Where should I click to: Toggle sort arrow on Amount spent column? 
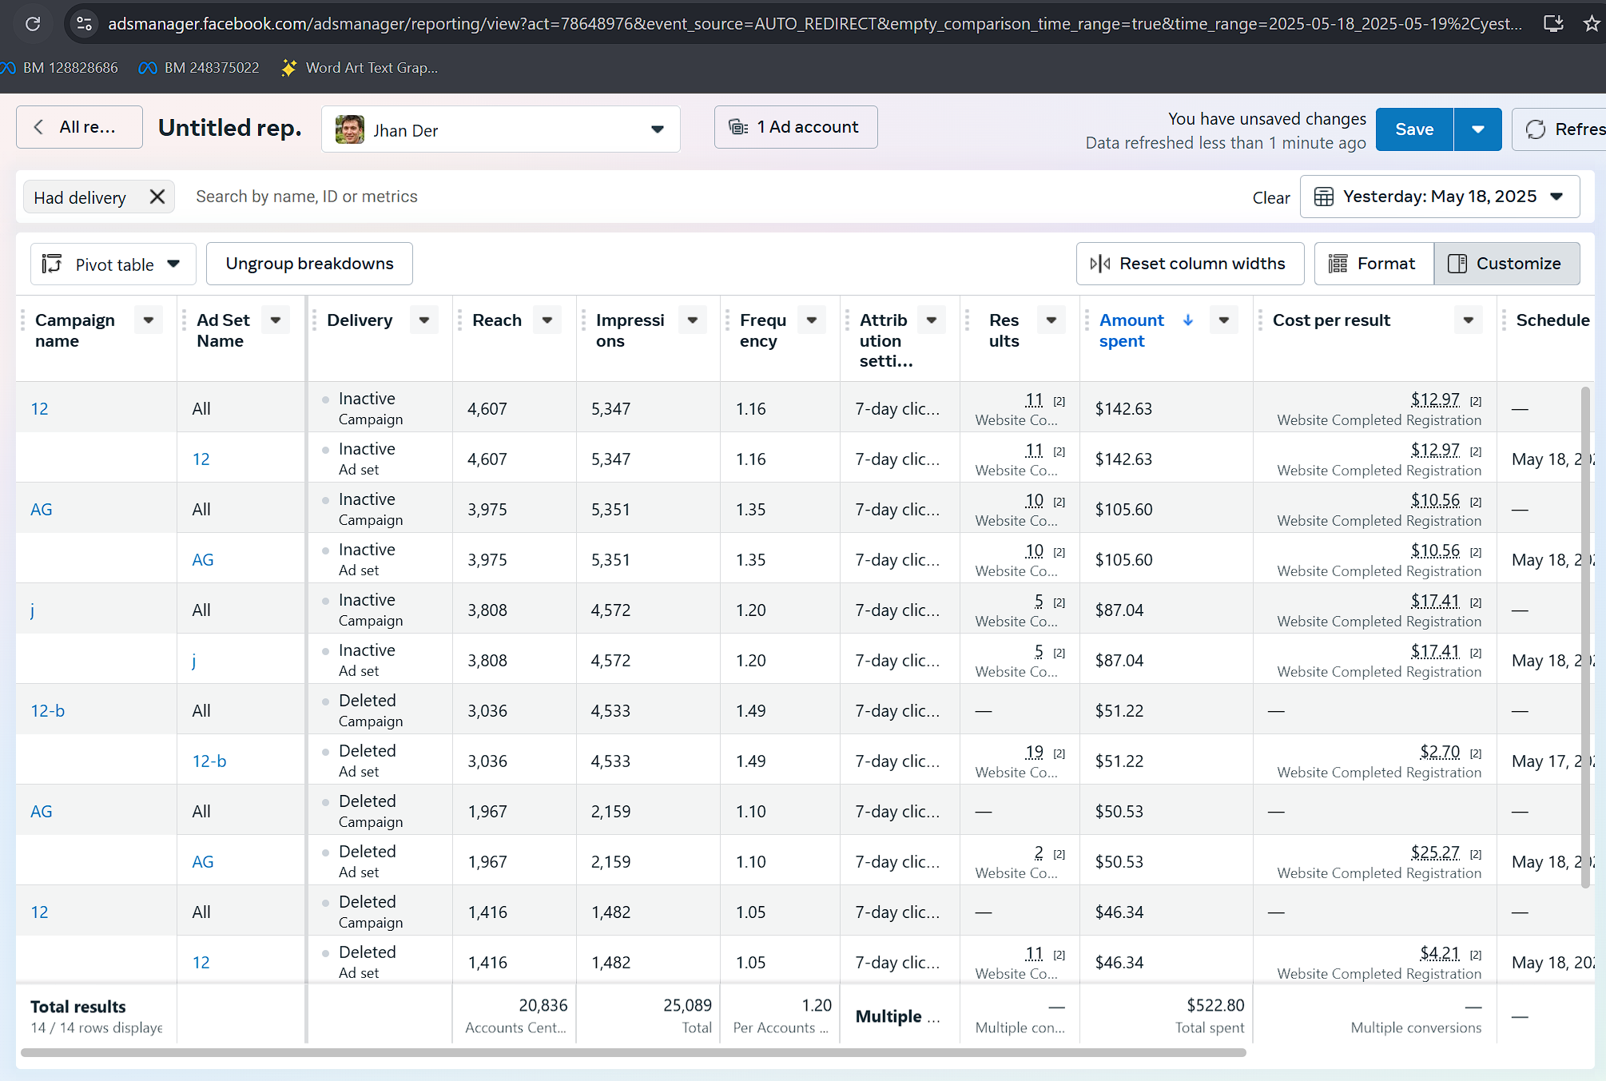[x=1188, y=320]
